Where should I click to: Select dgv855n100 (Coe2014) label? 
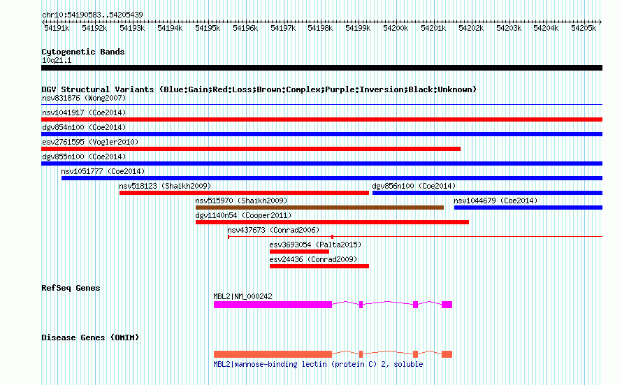coord(84,157)
